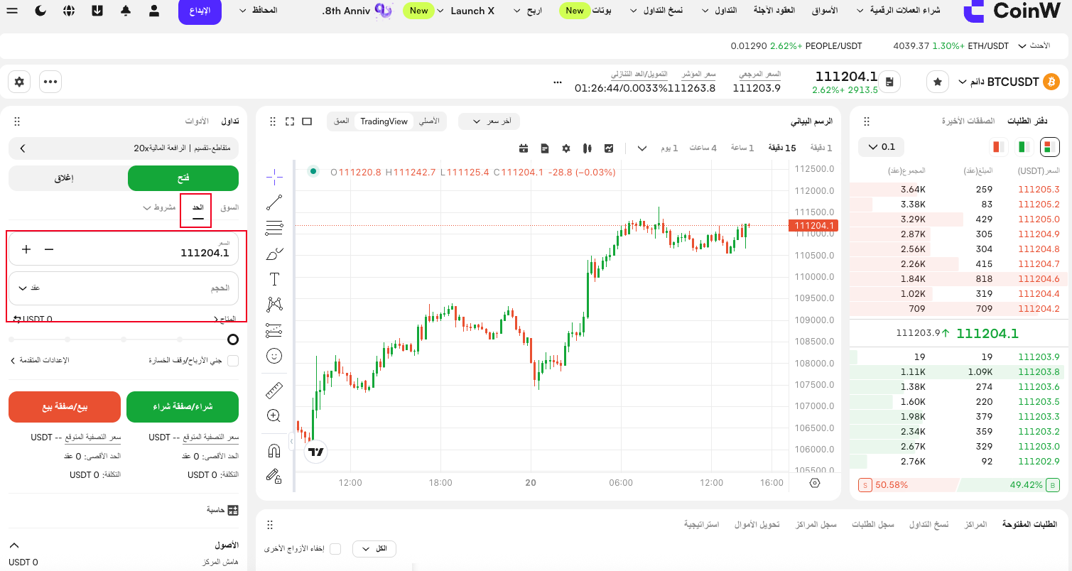Click the green شراء/صفقة شراء buy button
The height and width of the screenshot is (571, 1072).
(x=183, y=407)
